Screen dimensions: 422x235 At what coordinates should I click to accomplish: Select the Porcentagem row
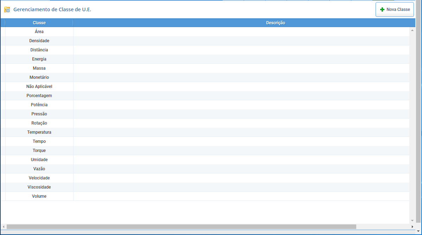205,96
